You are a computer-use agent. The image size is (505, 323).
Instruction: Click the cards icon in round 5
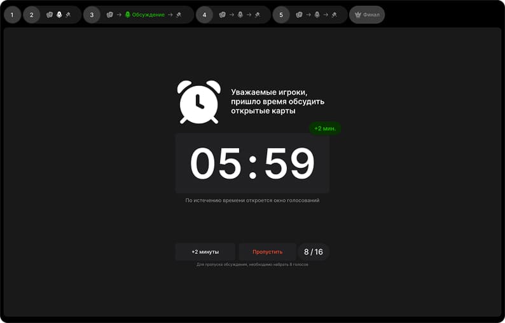point(299,15)
